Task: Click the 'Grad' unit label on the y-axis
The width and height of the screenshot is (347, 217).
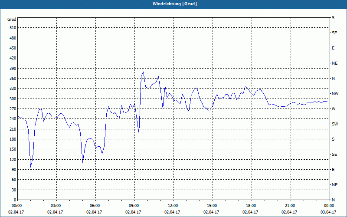Action: pyautogui.click(x=12, y=20)
